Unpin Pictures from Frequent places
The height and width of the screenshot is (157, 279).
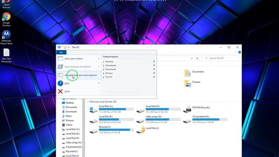click(154, 73)
